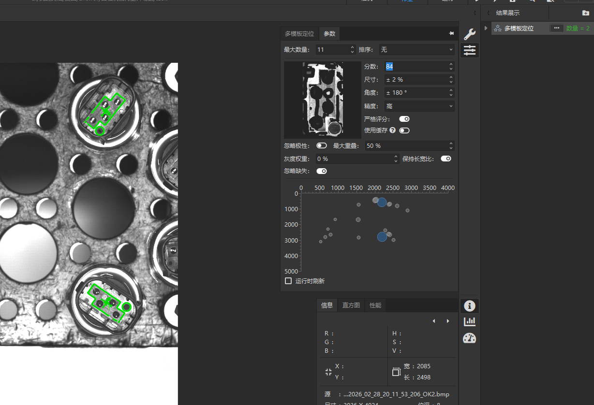Image resolution: width=594 pixels, height=405 pixels.
Task: Toggle the 忽略极性 switch
Action: (321, 145)
